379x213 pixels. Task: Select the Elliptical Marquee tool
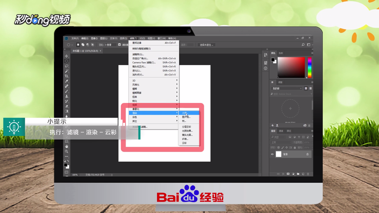coord(67,61)
